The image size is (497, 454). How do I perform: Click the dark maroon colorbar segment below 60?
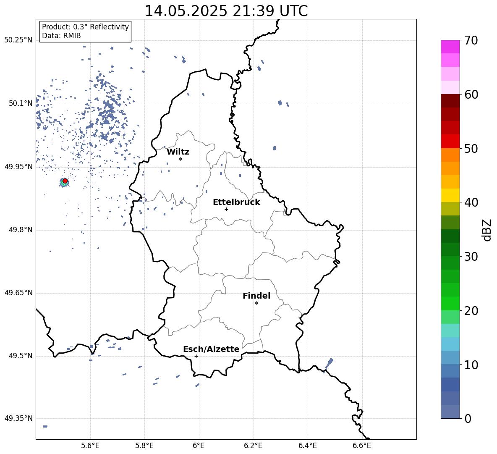450,101
